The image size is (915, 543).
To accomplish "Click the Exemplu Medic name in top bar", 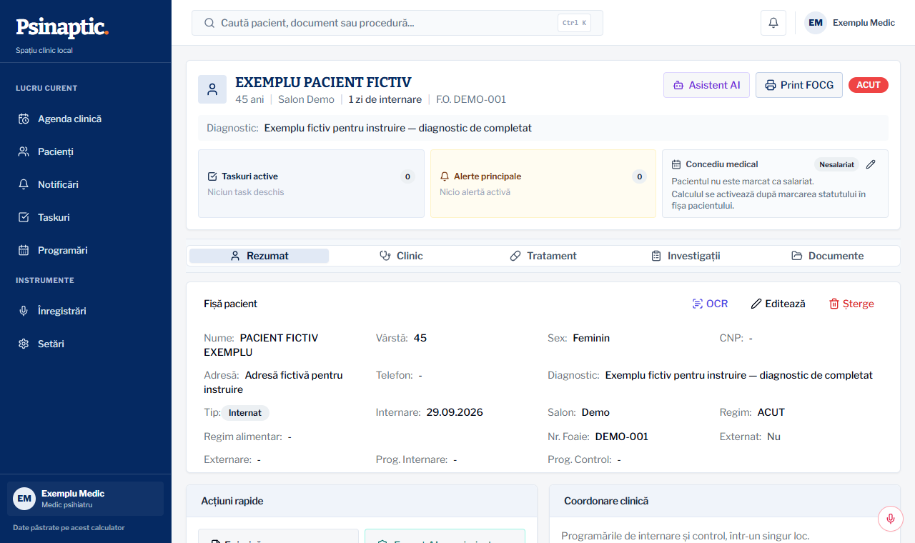I will coord(864,23).
